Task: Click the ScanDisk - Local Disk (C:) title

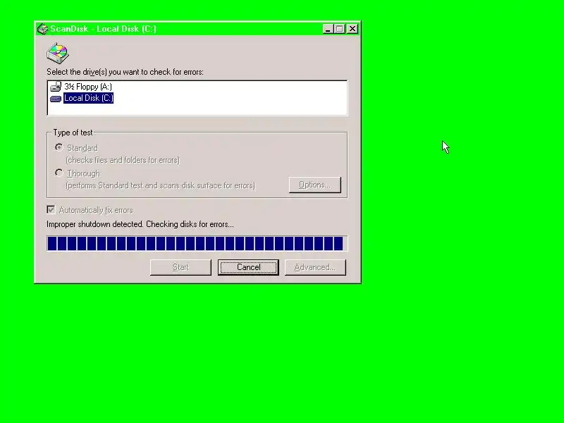Action: click(x=103, y=29)
